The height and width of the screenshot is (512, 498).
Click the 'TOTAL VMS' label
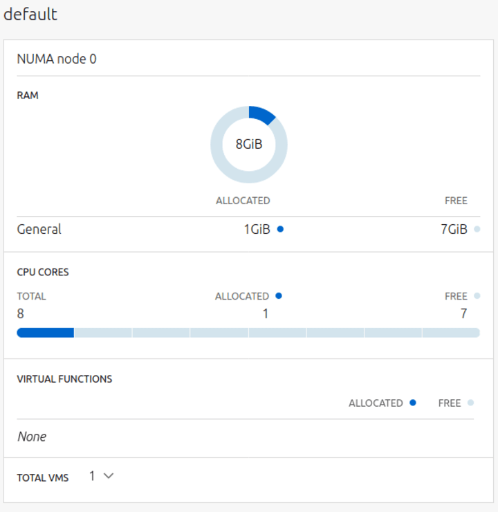coord(43,477)
